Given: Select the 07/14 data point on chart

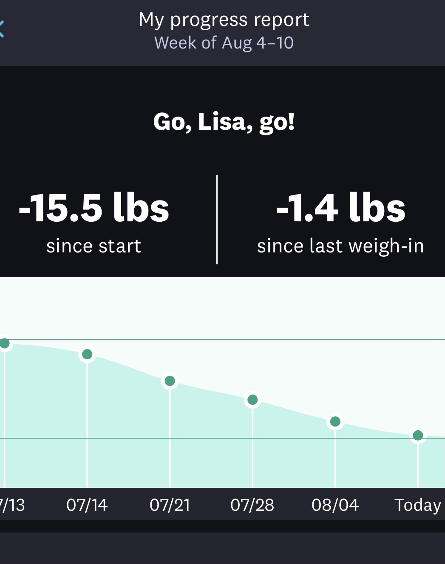Looking at the screenshot, I should click(x=87, y=354).
